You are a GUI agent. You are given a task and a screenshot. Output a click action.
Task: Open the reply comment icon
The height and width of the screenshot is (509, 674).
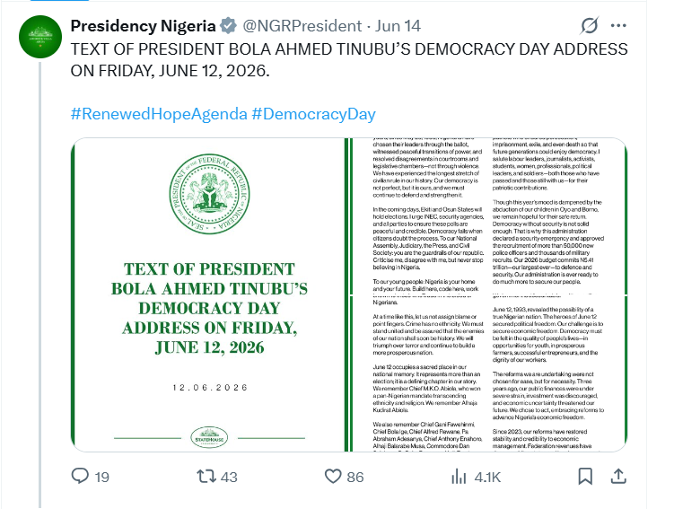point(80,477)
